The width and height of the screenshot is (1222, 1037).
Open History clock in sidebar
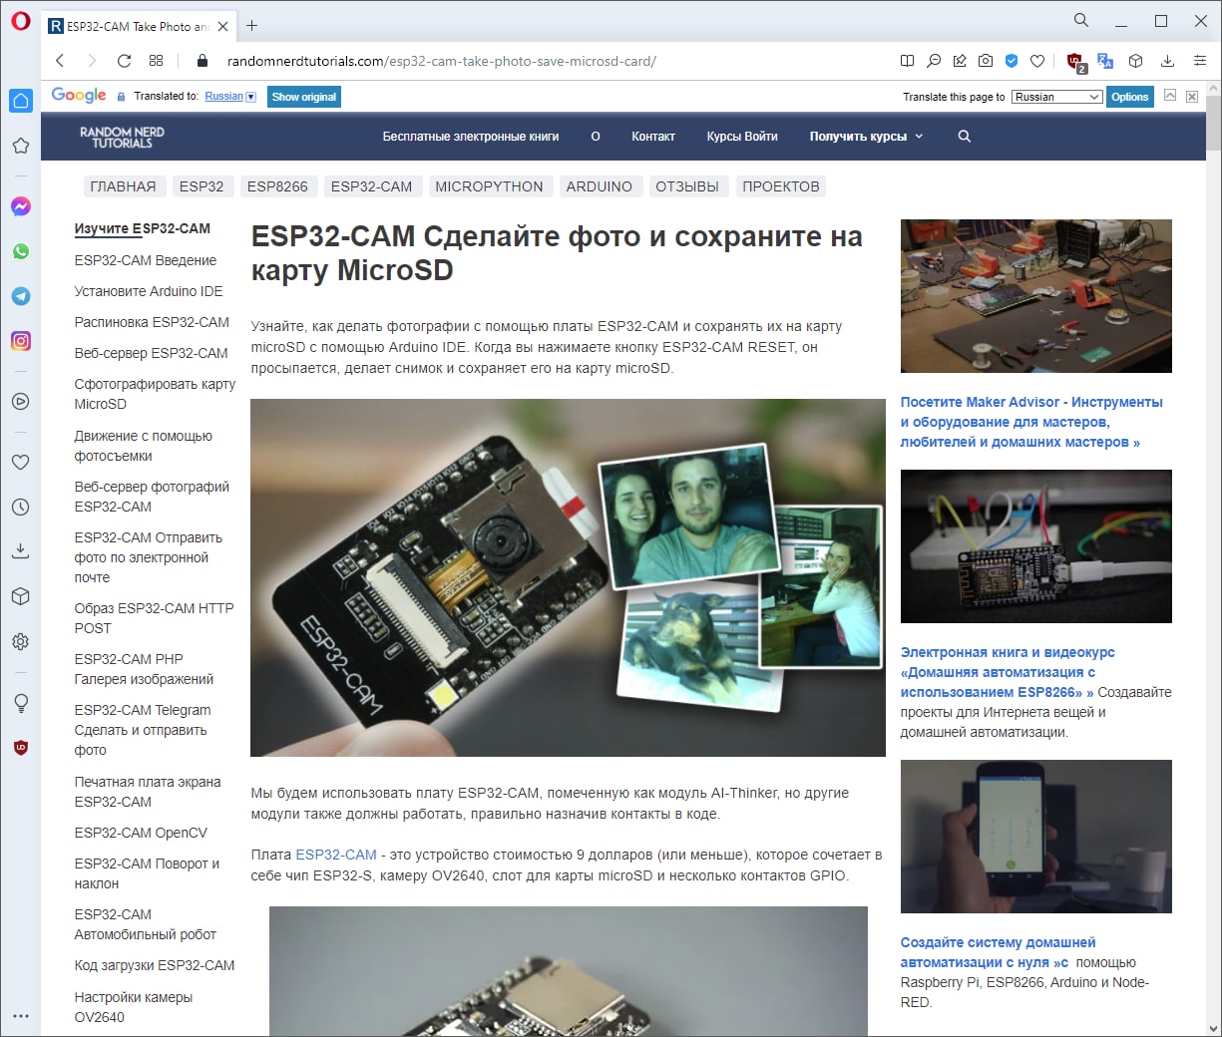20,507
